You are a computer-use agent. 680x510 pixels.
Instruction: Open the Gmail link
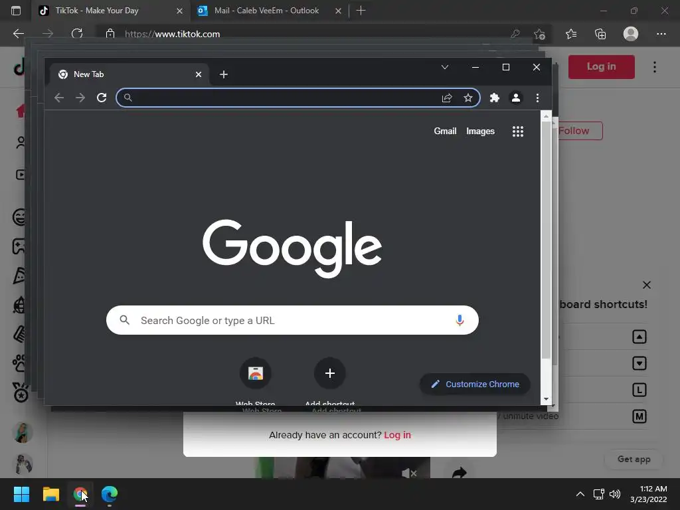(445, 131)
